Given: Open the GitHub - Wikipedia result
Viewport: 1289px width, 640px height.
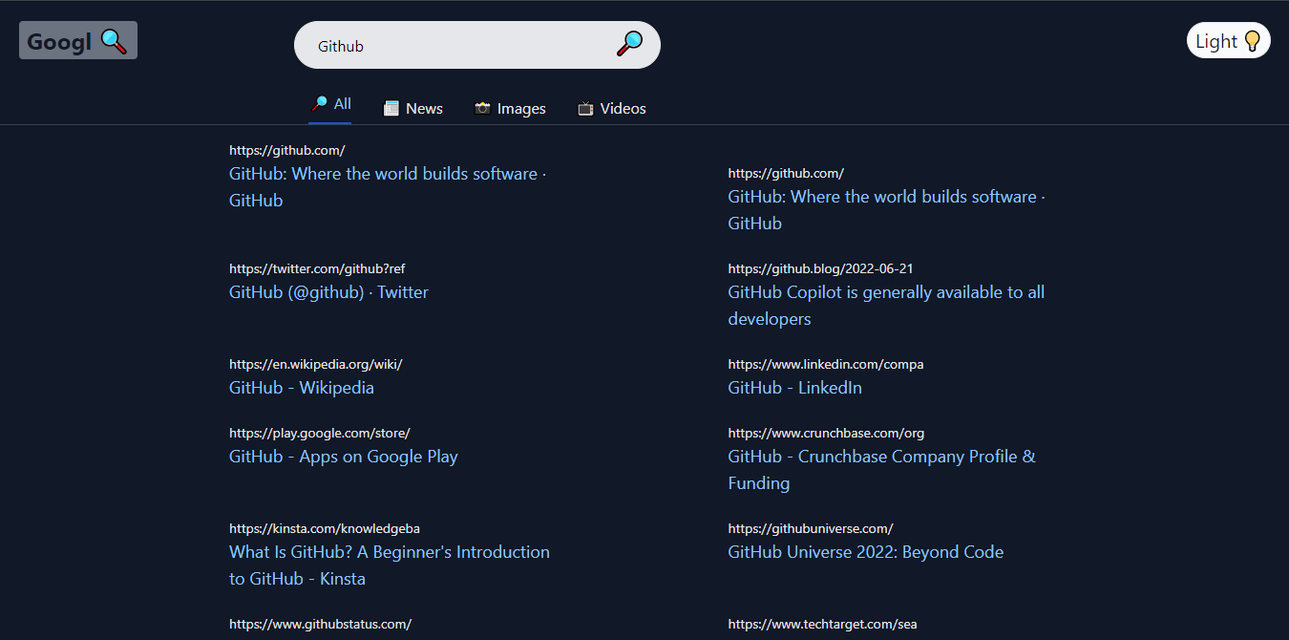Looking at the screenshot, I should coord(302,388).
